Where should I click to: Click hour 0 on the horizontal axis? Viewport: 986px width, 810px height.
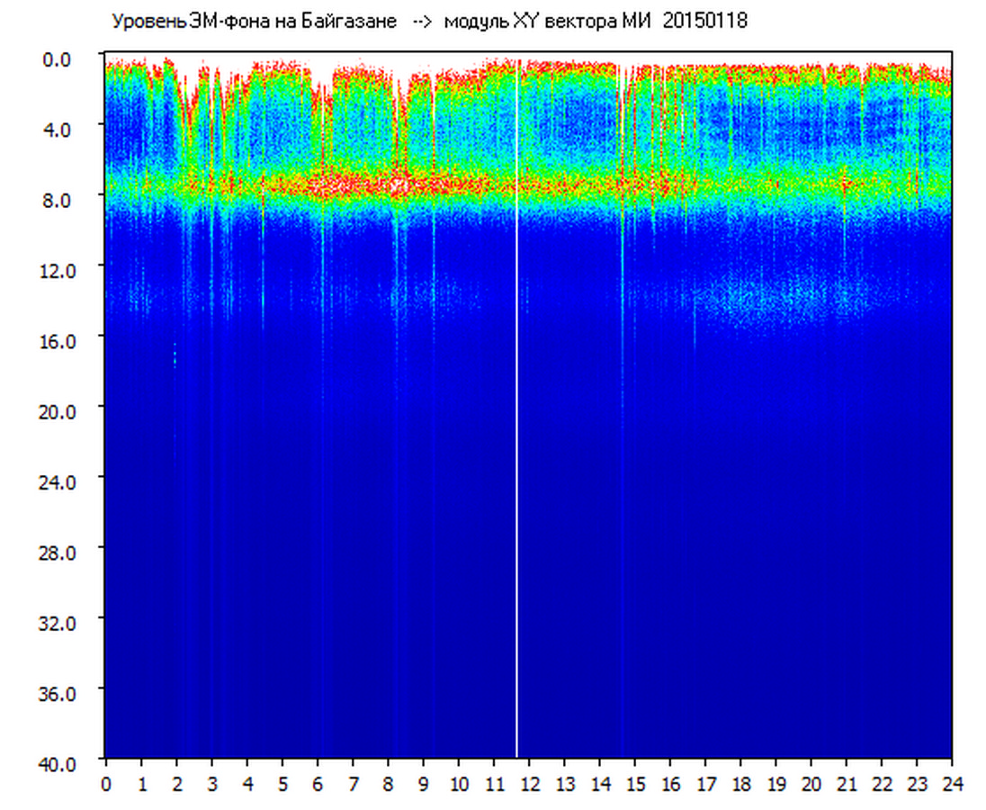106,784
